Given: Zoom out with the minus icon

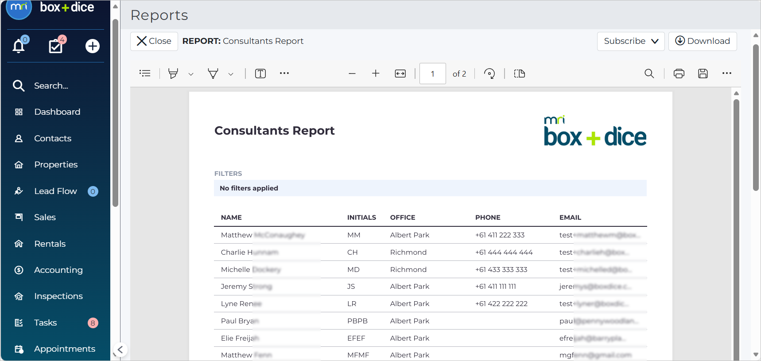Looking at the screenshot, I should click(x=352, y=74).
